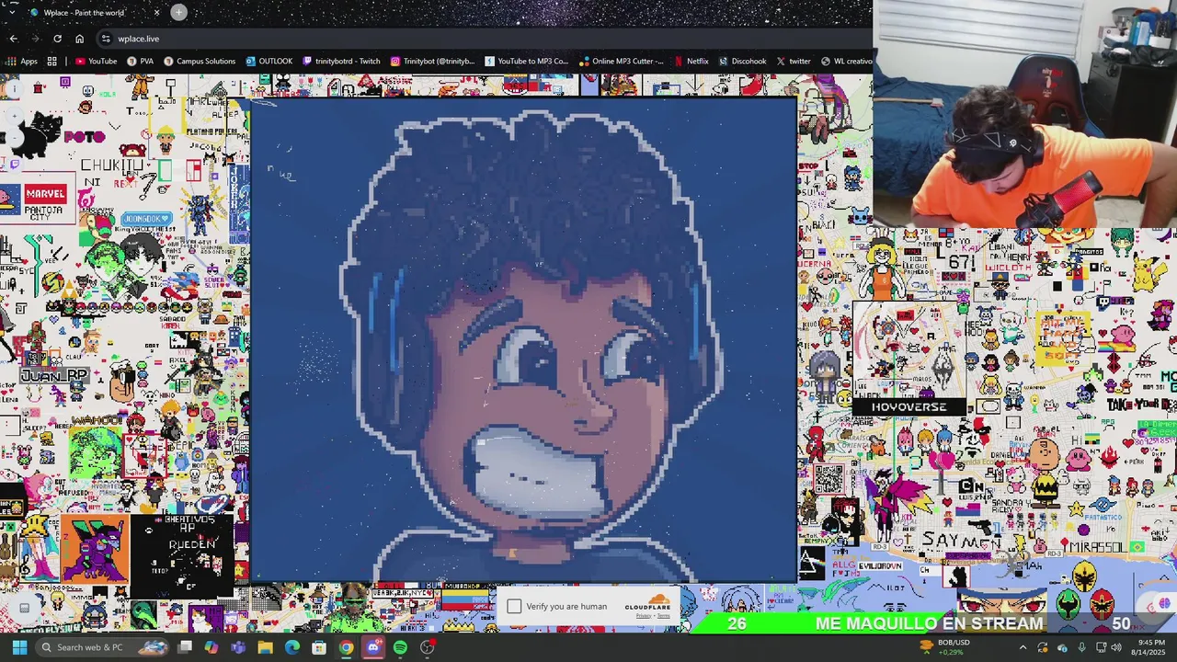Viewport: 1177px width, 662px height.
Task: Click the HOYOVERSE label on the canvas
Action: (908, 406)
